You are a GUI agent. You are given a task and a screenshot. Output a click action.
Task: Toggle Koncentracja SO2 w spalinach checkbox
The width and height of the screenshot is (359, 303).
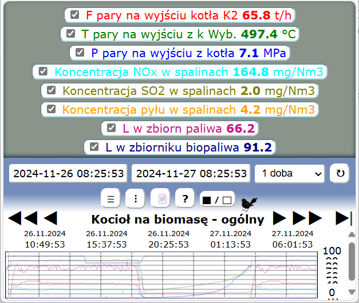point(51,90)
